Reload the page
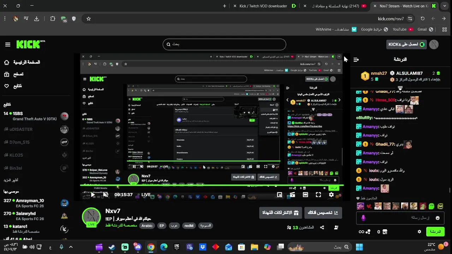452x254 pixels. click(422, 19)
